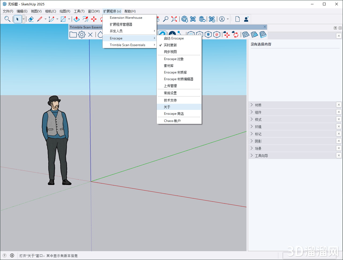Click 扩展程序管理器 entry
The width and height of the screenshot is (343, 260).
click(x=121, y=24)
